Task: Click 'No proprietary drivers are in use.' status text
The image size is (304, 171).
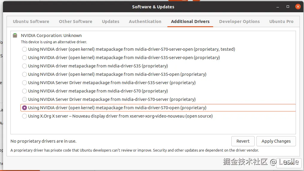Action: (43, 141)
